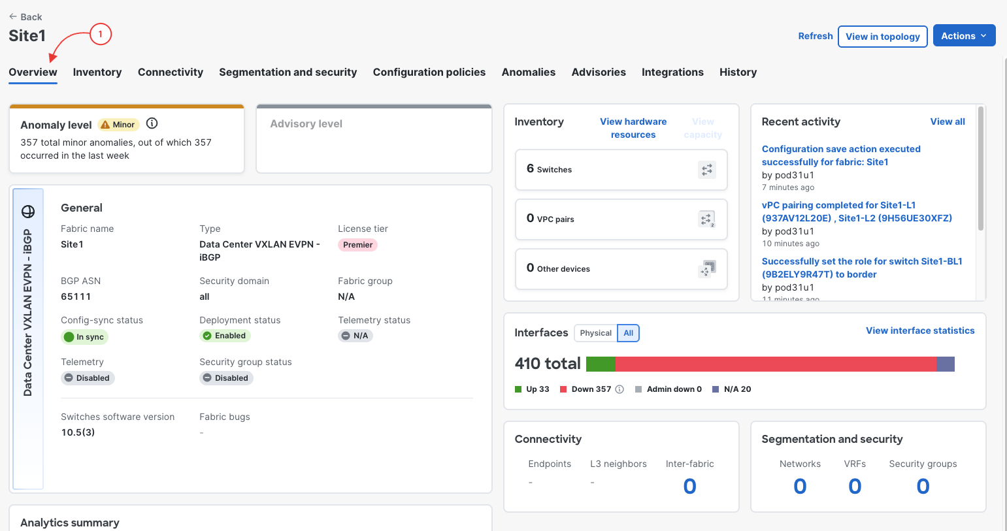This screenshot has height=531, width=1007.
Task: Click the Recent activity scrollbar
Action: [x=980, y=169]
